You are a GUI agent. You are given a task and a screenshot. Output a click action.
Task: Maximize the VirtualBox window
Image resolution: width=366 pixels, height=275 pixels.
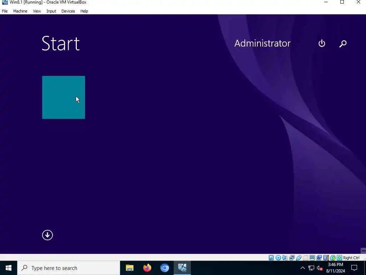pos(342,2)
